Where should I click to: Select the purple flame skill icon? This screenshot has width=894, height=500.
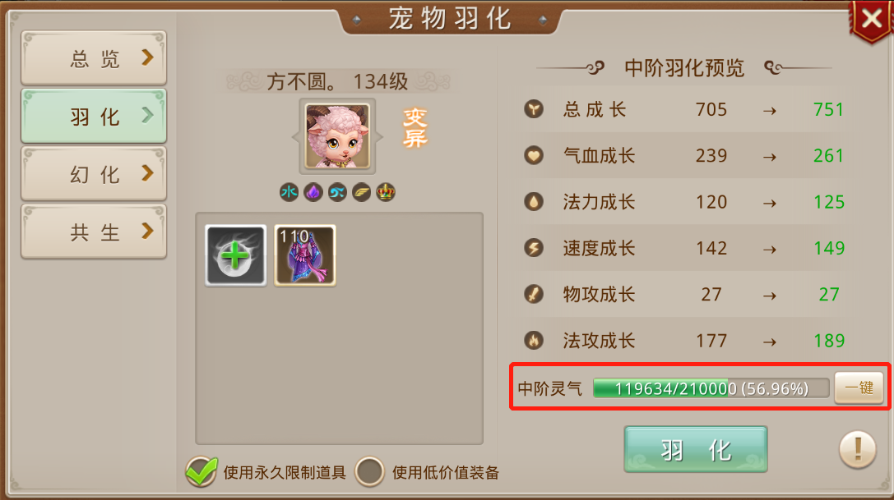pyautogui.click(x=313, y=192)
